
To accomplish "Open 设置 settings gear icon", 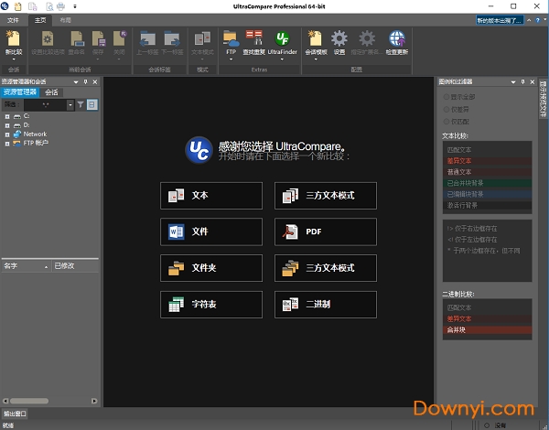I will click(339, 38).
